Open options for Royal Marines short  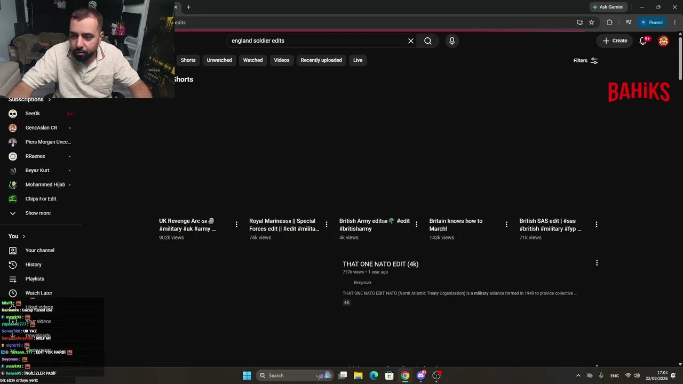(x=327, y=225)
